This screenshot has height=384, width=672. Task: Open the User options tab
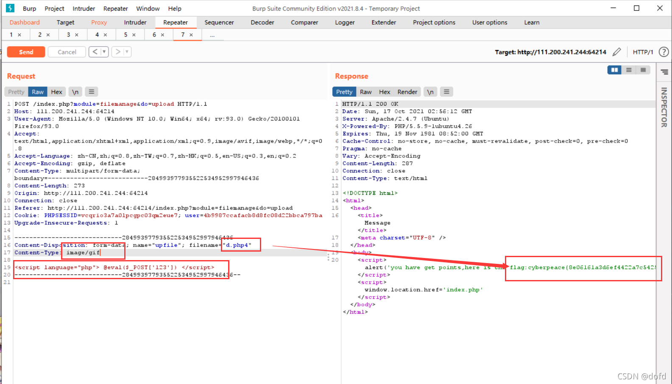(490, 22)
